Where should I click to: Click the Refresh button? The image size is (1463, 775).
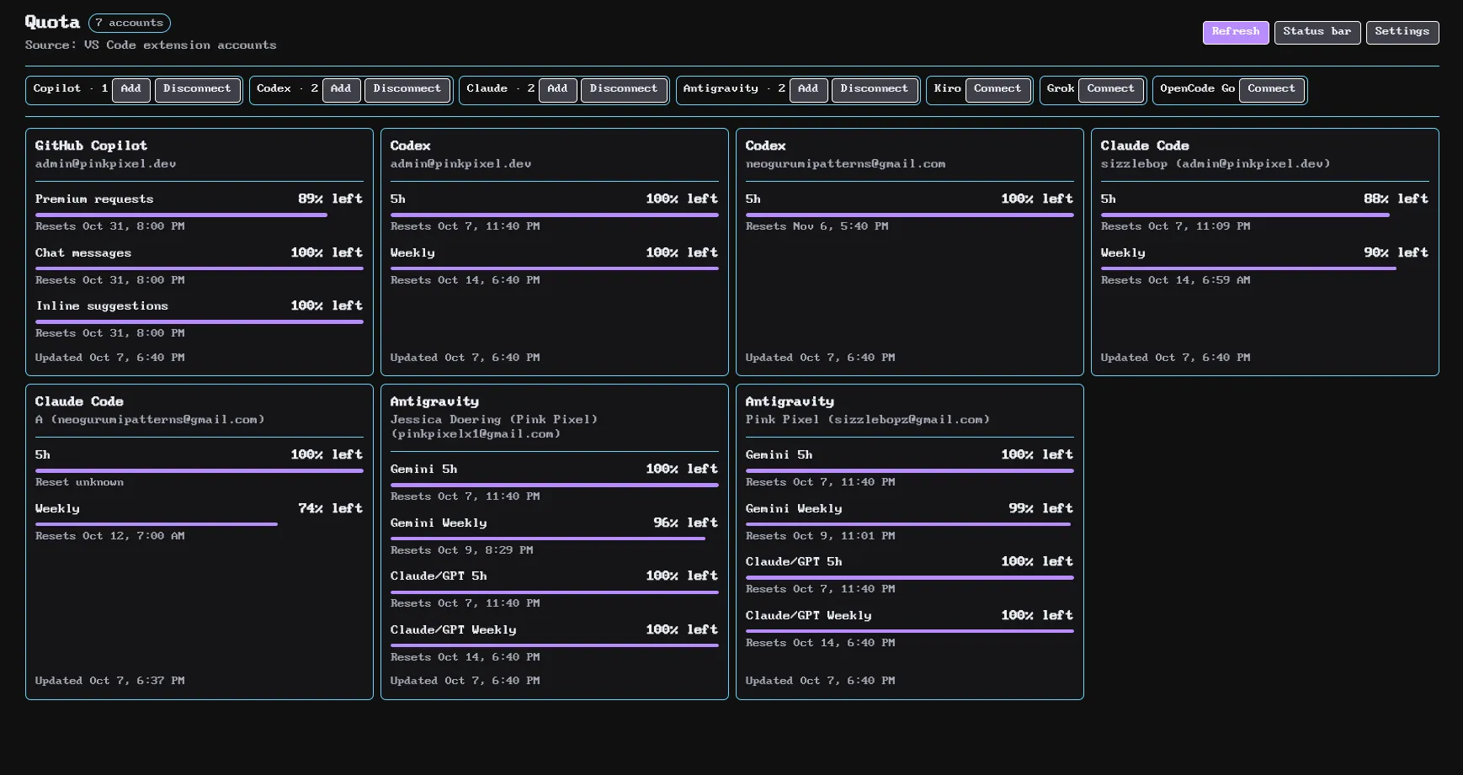coord(1235,32)
